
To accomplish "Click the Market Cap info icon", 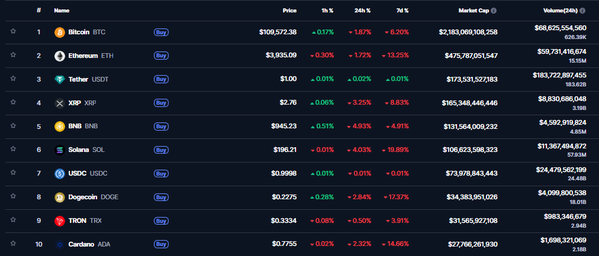I will pyautogui.click(x=494, y=11).
